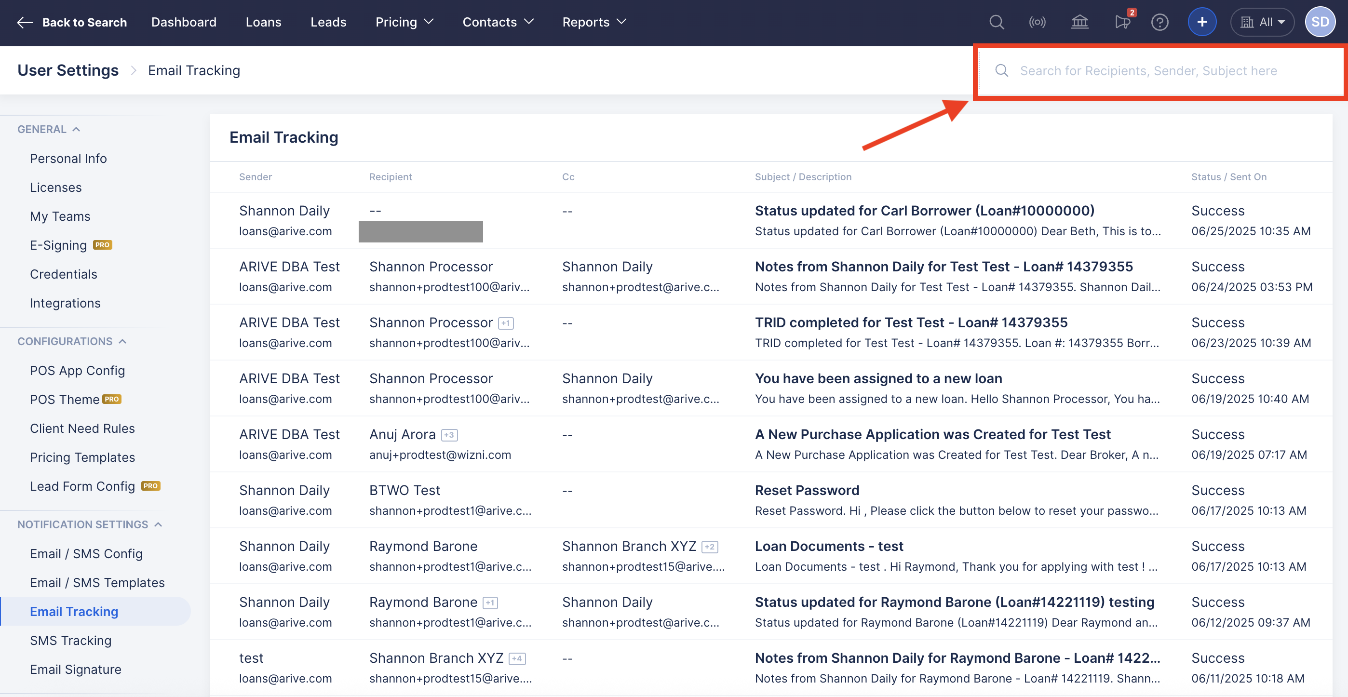Show the +3 additional recipients badge for Anuj Arora

(449, 434)
